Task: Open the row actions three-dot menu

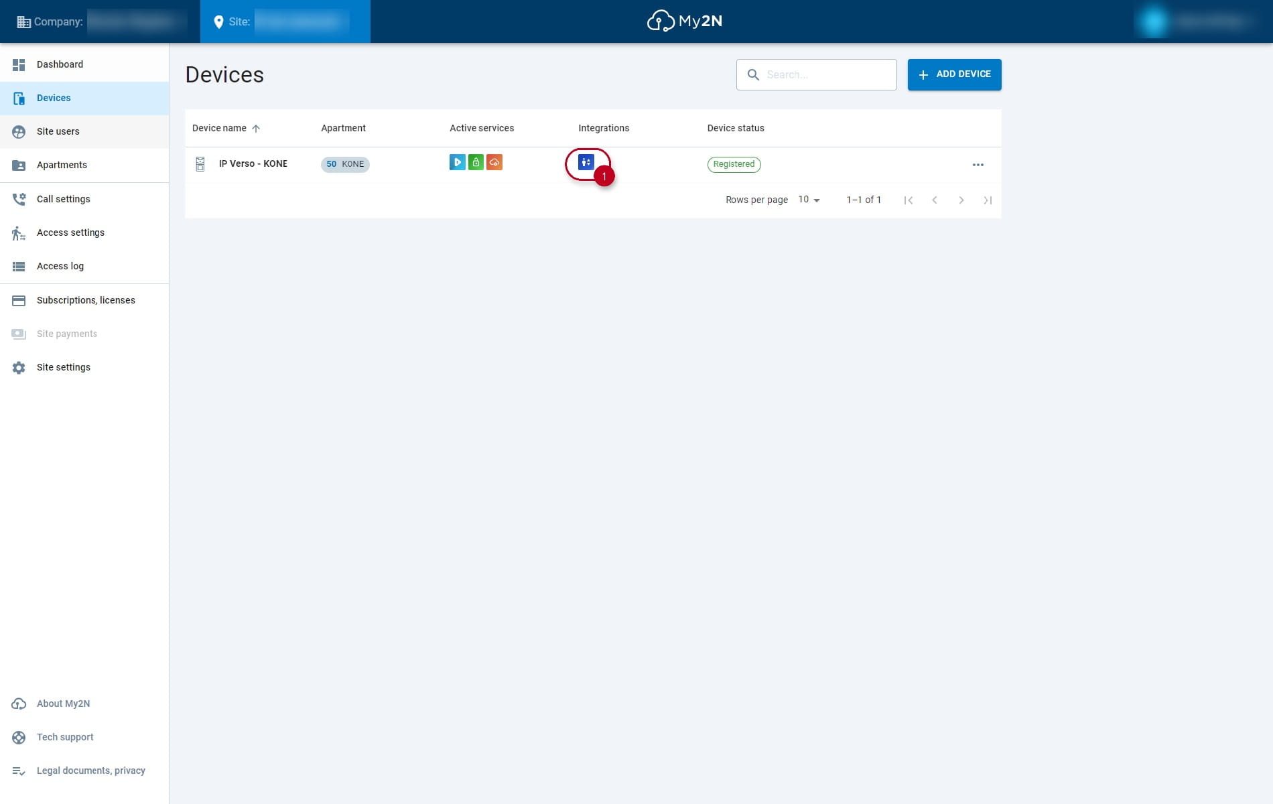Action: (x=978, y=165)
